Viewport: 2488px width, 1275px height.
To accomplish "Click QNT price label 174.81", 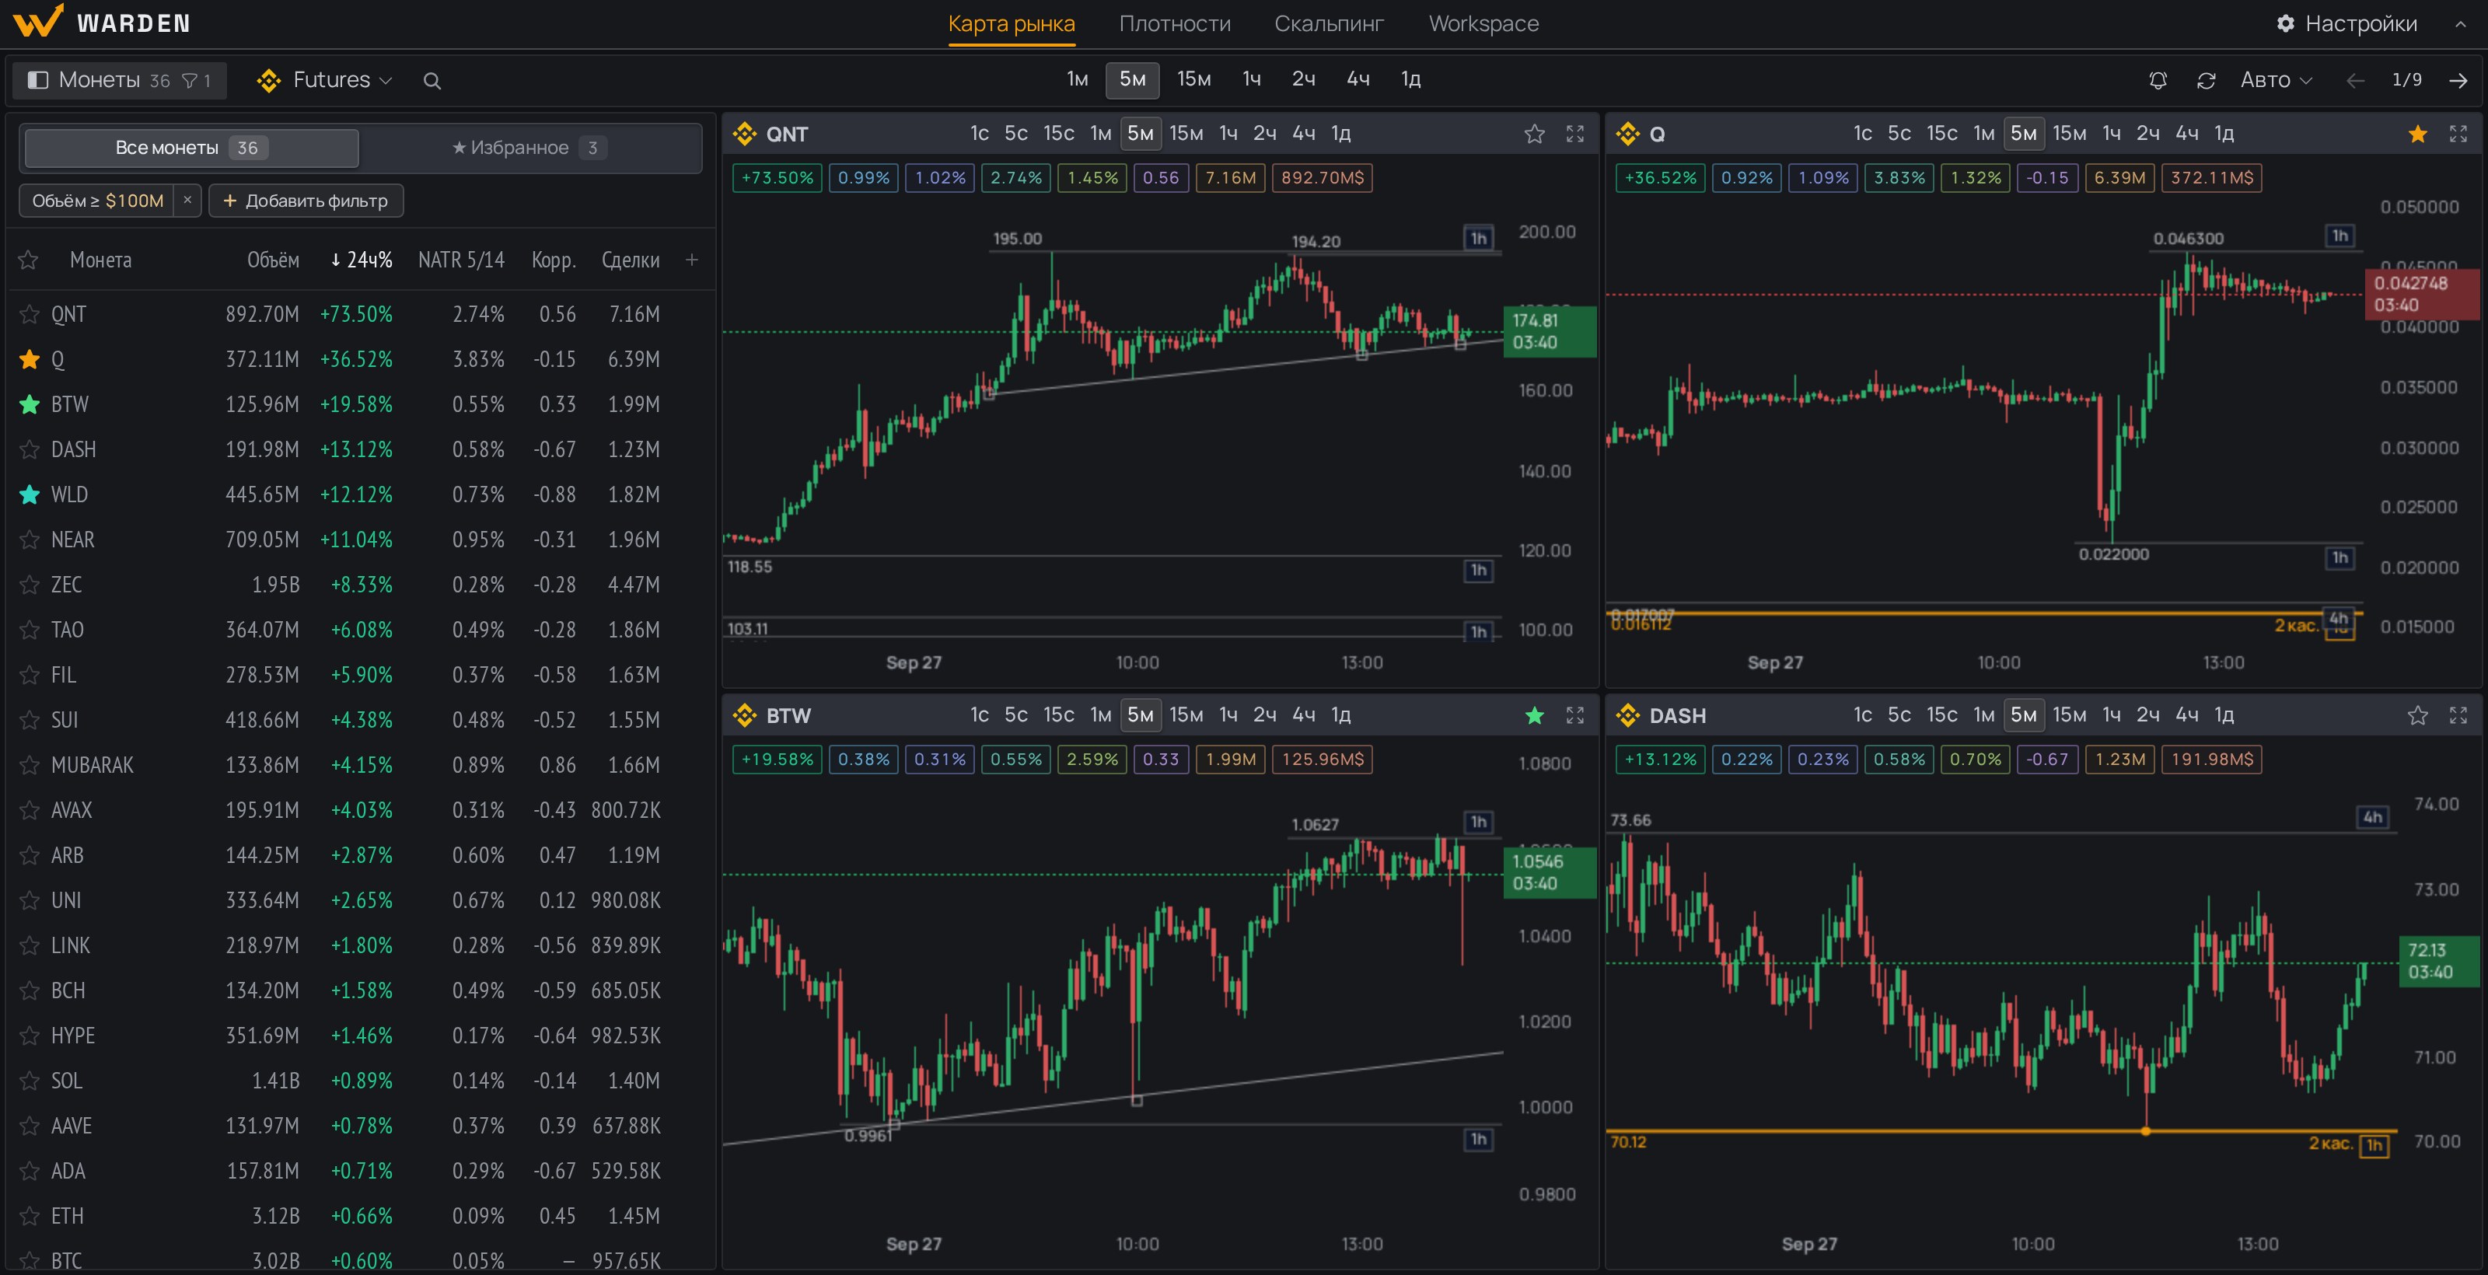I will click(x=1550, y=331).
